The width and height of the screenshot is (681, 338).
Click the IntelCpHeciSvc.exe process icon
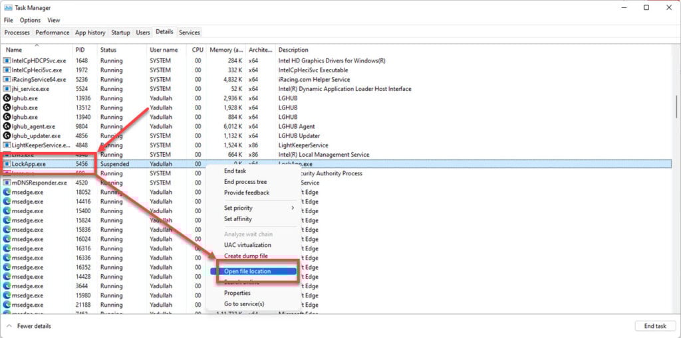pos(7,70)
